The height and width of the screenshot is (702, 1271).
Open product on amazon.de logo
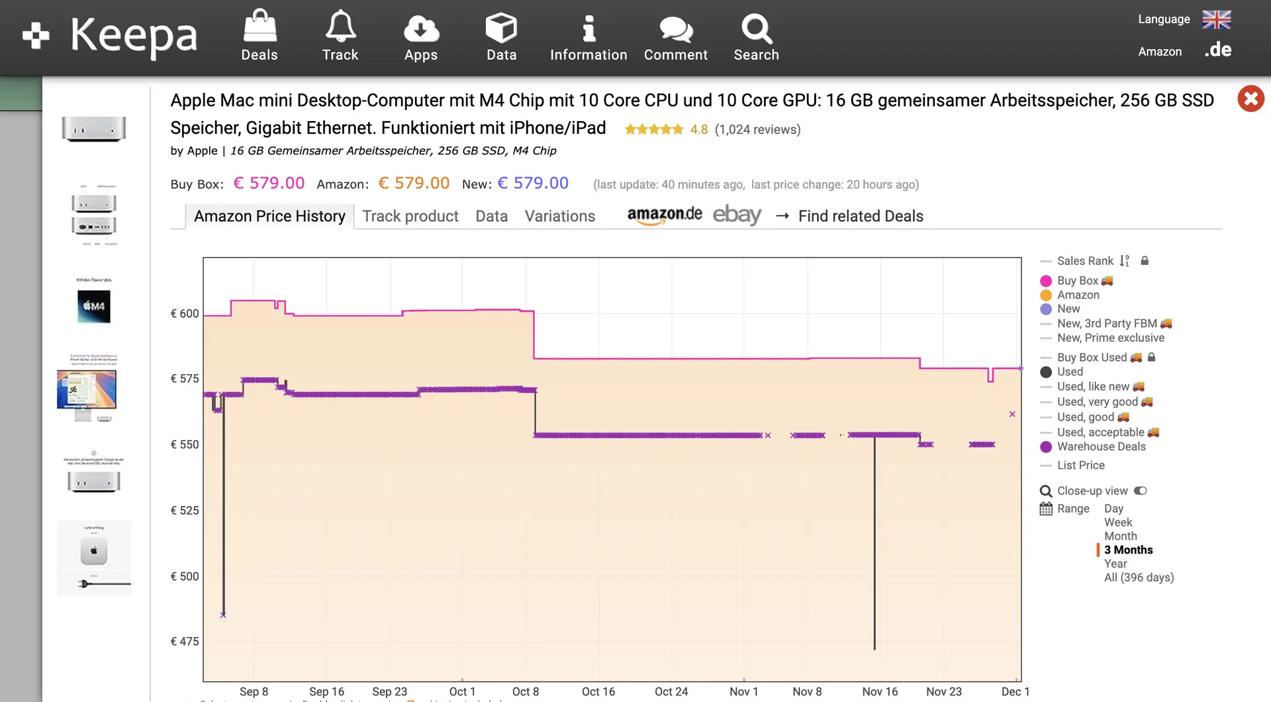coord(664,215)
